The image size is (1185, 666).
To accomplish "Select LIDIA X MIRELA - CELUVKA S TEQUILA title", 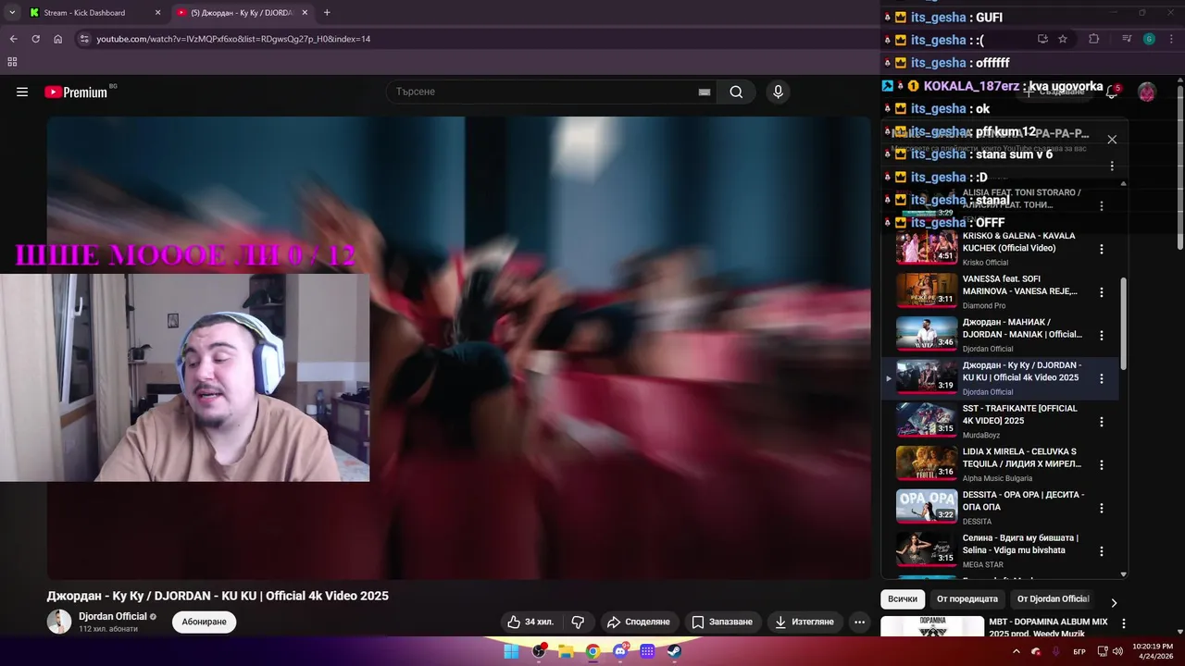I will pyautogui.click(x=1023, y=458).
